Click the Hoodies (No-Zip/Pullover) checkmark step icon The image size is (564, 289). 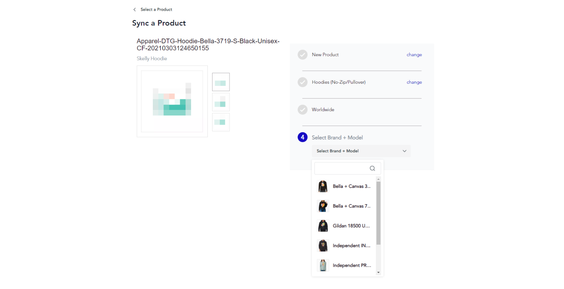point(302,82)
